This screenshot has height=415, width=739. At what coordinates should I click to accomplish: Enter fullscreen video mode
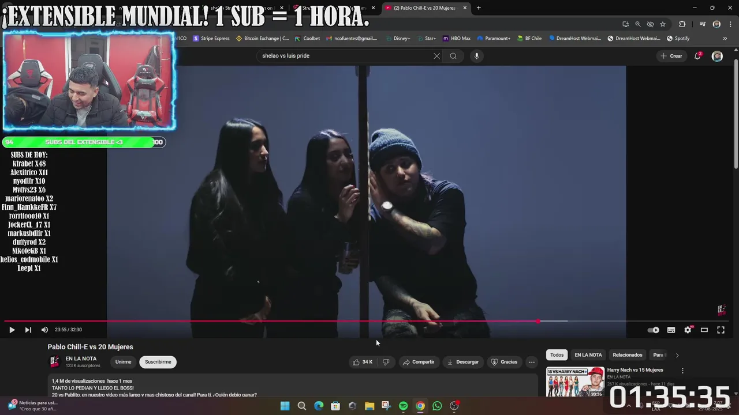click(x=721, y=330)
